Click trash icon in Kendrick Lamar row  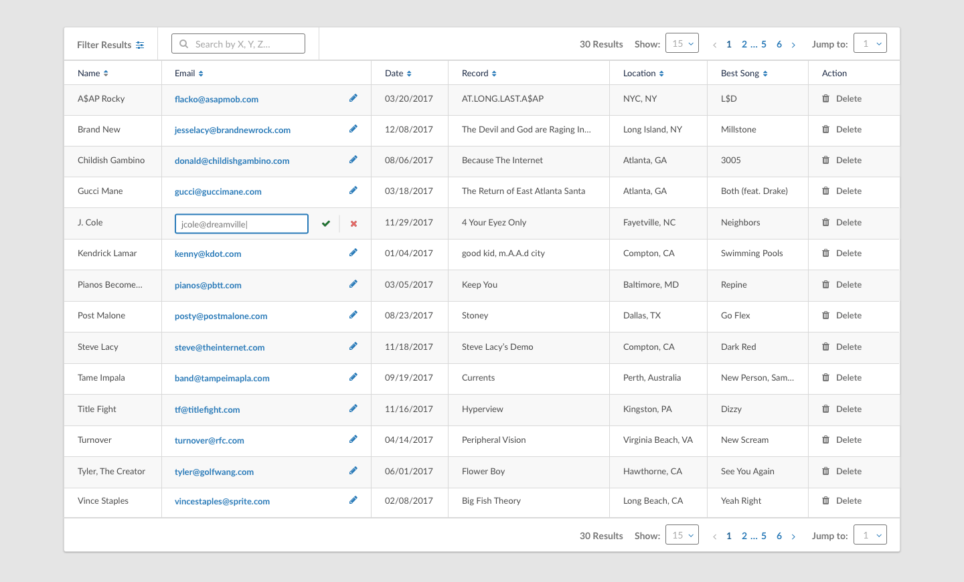point(825,253)
